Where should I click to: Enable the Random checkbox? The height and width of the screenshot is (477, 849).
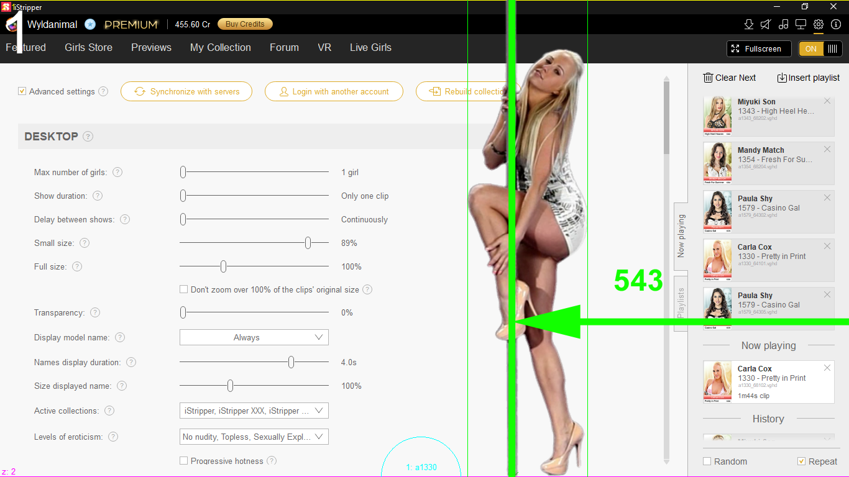coord(707,461)
